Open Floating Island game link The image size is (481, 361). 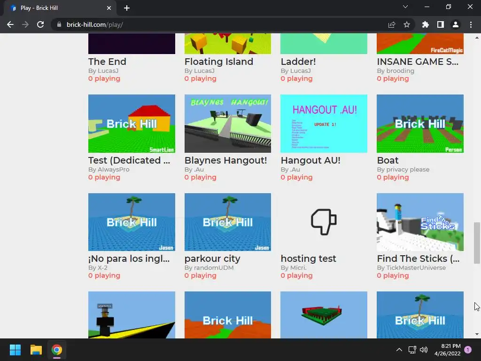point(219,62)
